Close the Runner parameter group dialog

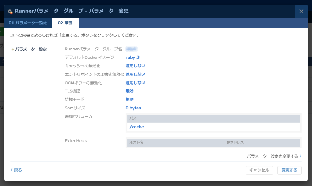coord(301,11)
